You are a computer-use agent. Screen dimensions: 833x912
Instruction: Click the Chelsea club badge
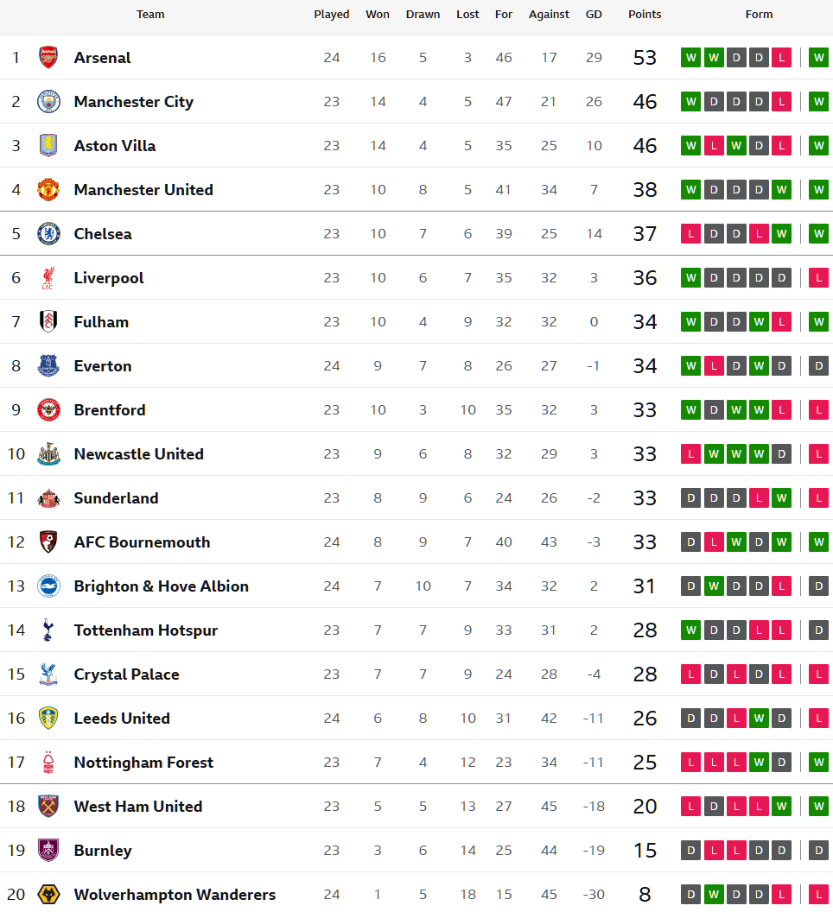[x=48, y=234]
